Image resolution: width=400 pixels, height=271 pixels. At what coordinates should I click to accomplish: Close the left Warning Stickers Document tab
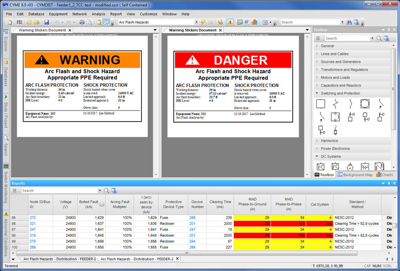coord(70,30)
